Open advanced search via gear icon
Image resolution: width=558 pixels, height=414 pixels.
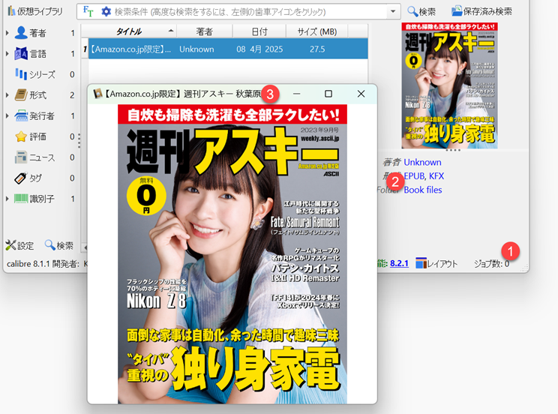[106, 12]
